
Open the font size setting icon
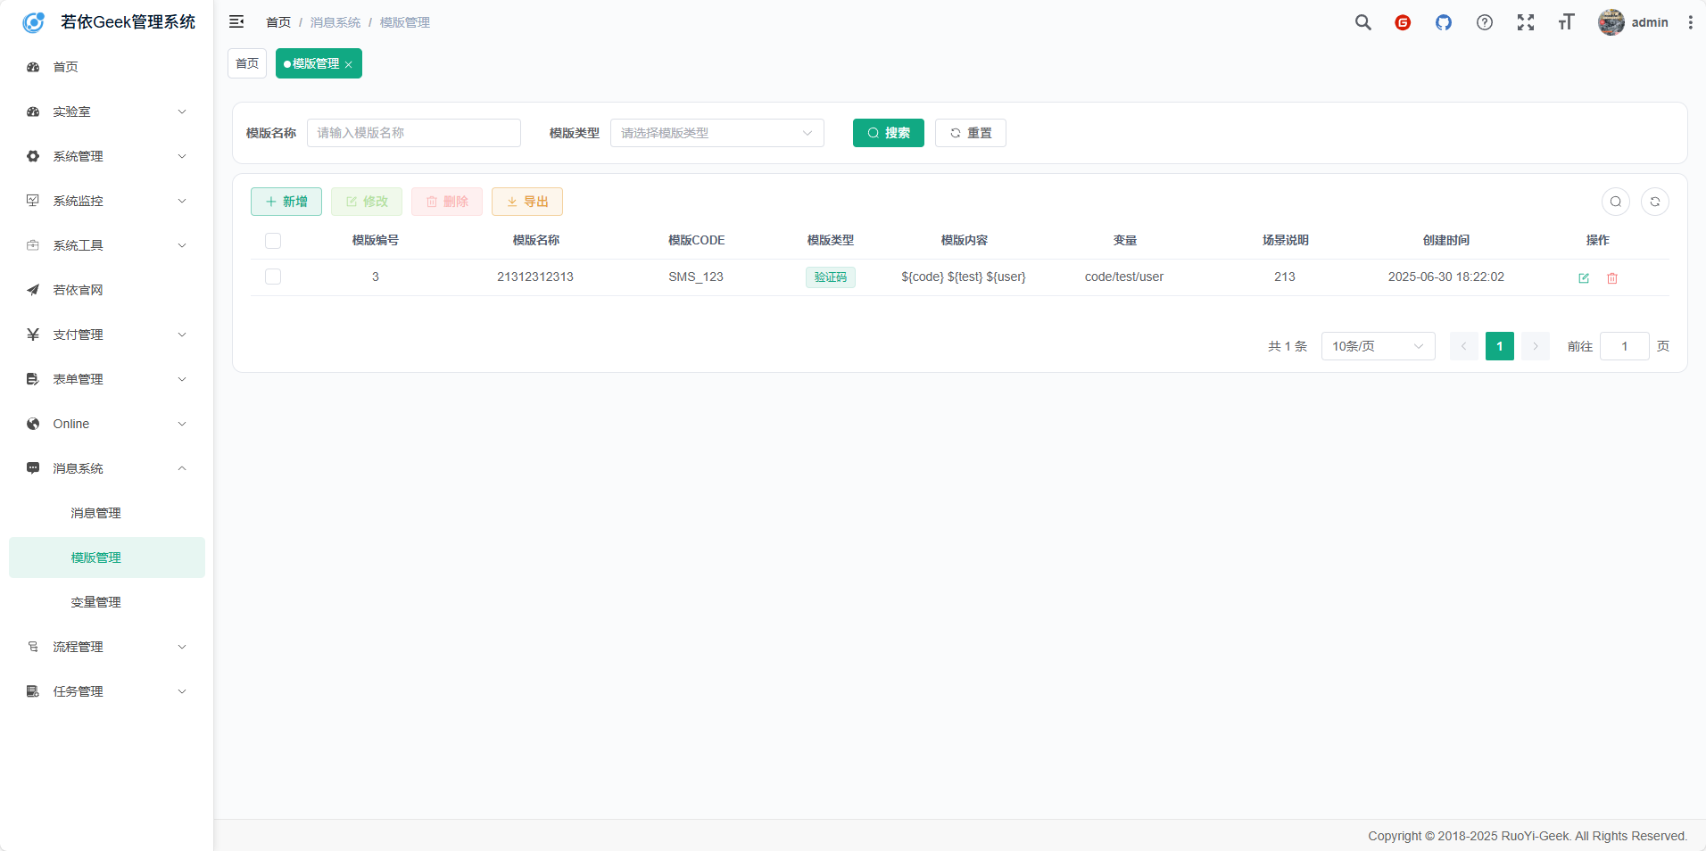point(1566,22)
